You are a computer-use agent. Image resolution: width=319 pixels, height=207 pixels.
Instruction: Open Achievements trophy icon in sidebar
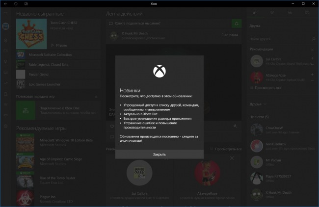[x=6, y=61]
